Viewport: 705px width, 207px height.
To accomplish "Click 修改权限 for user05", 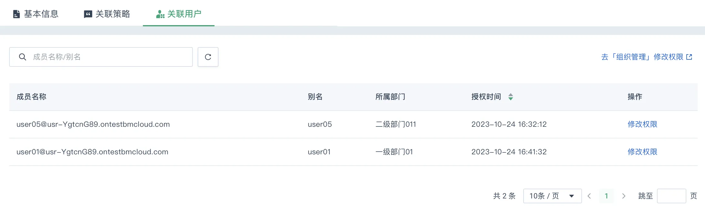I will click(642, 124).
